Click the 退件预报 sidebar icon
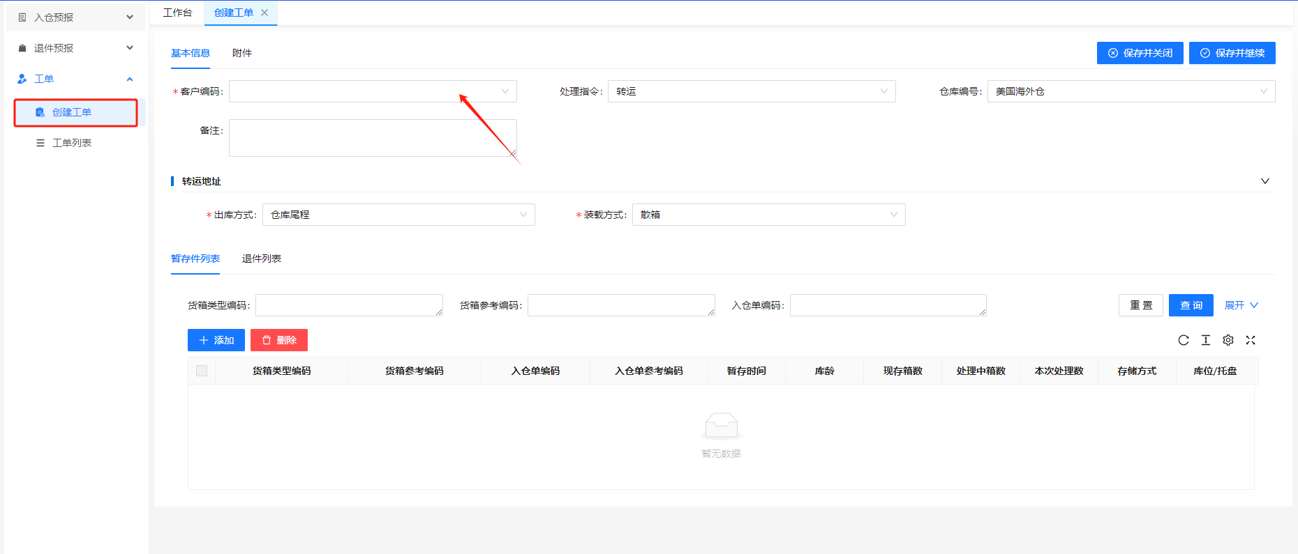Image resolution: width=1298 pixels, height=554 pixels. 22,48
